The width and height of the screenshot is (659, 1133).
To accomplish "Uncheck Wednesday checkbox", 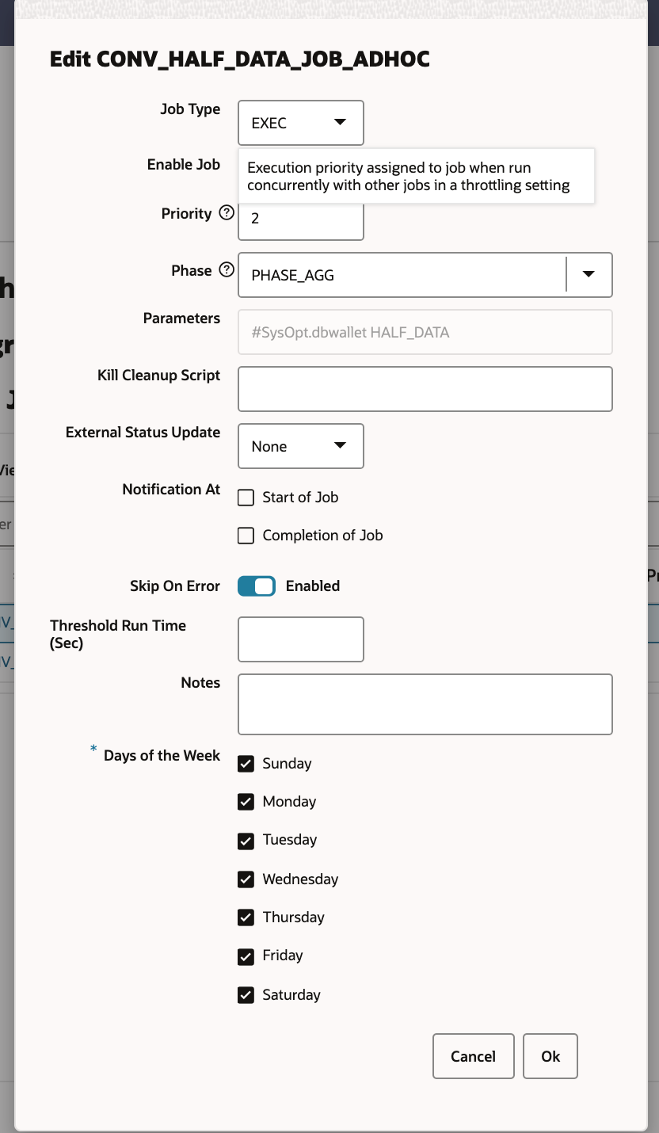I will [246, 879].
